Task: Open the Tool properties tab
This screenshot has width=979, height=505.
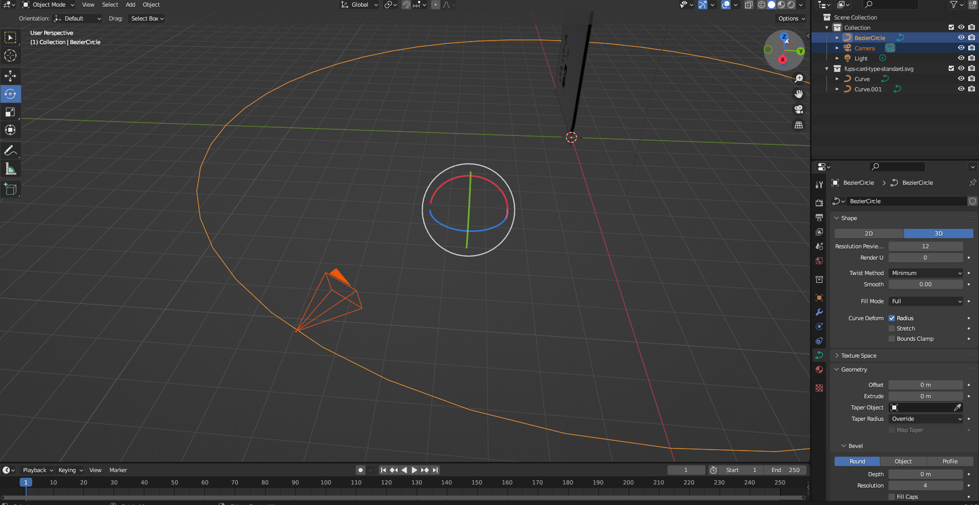Action: point(819,185)
